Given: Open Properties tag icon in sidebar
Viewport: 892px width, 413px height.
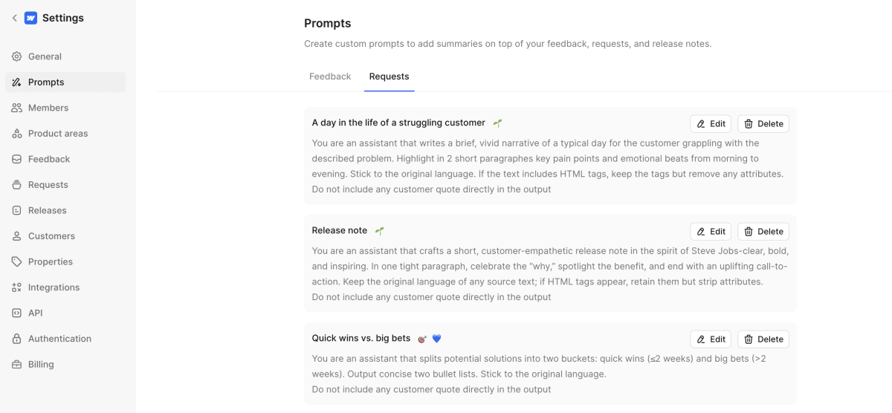Looking at the screenshot, I should (17, 261).
